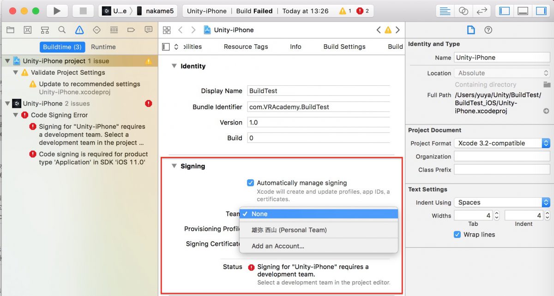The height and width of the screenshot is (296, 554).
Task: Toggle the debug area panel
Action: 523,11
